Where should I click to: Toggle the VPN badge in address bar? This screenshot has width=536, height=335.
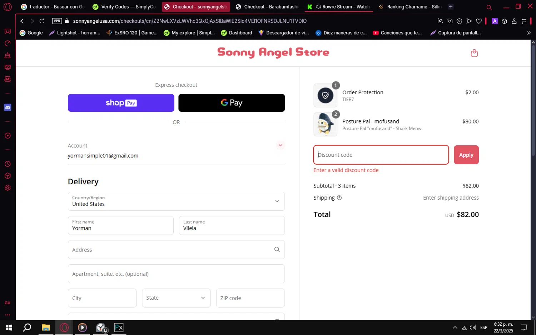(57, 21)
